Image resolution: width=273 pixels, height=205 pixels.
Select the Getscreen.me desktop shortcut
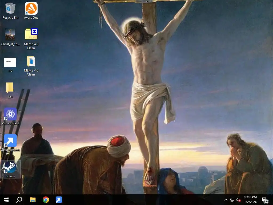pyautogui.click(x=10, y=143)
